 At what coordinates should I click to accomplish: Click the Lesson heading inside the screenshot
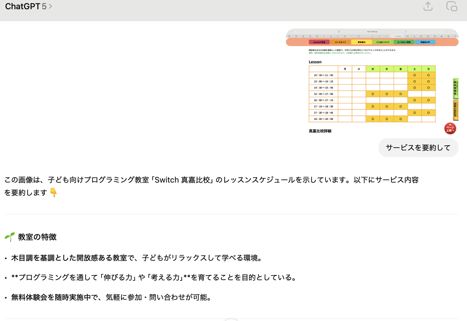click(x=315, y=62)
